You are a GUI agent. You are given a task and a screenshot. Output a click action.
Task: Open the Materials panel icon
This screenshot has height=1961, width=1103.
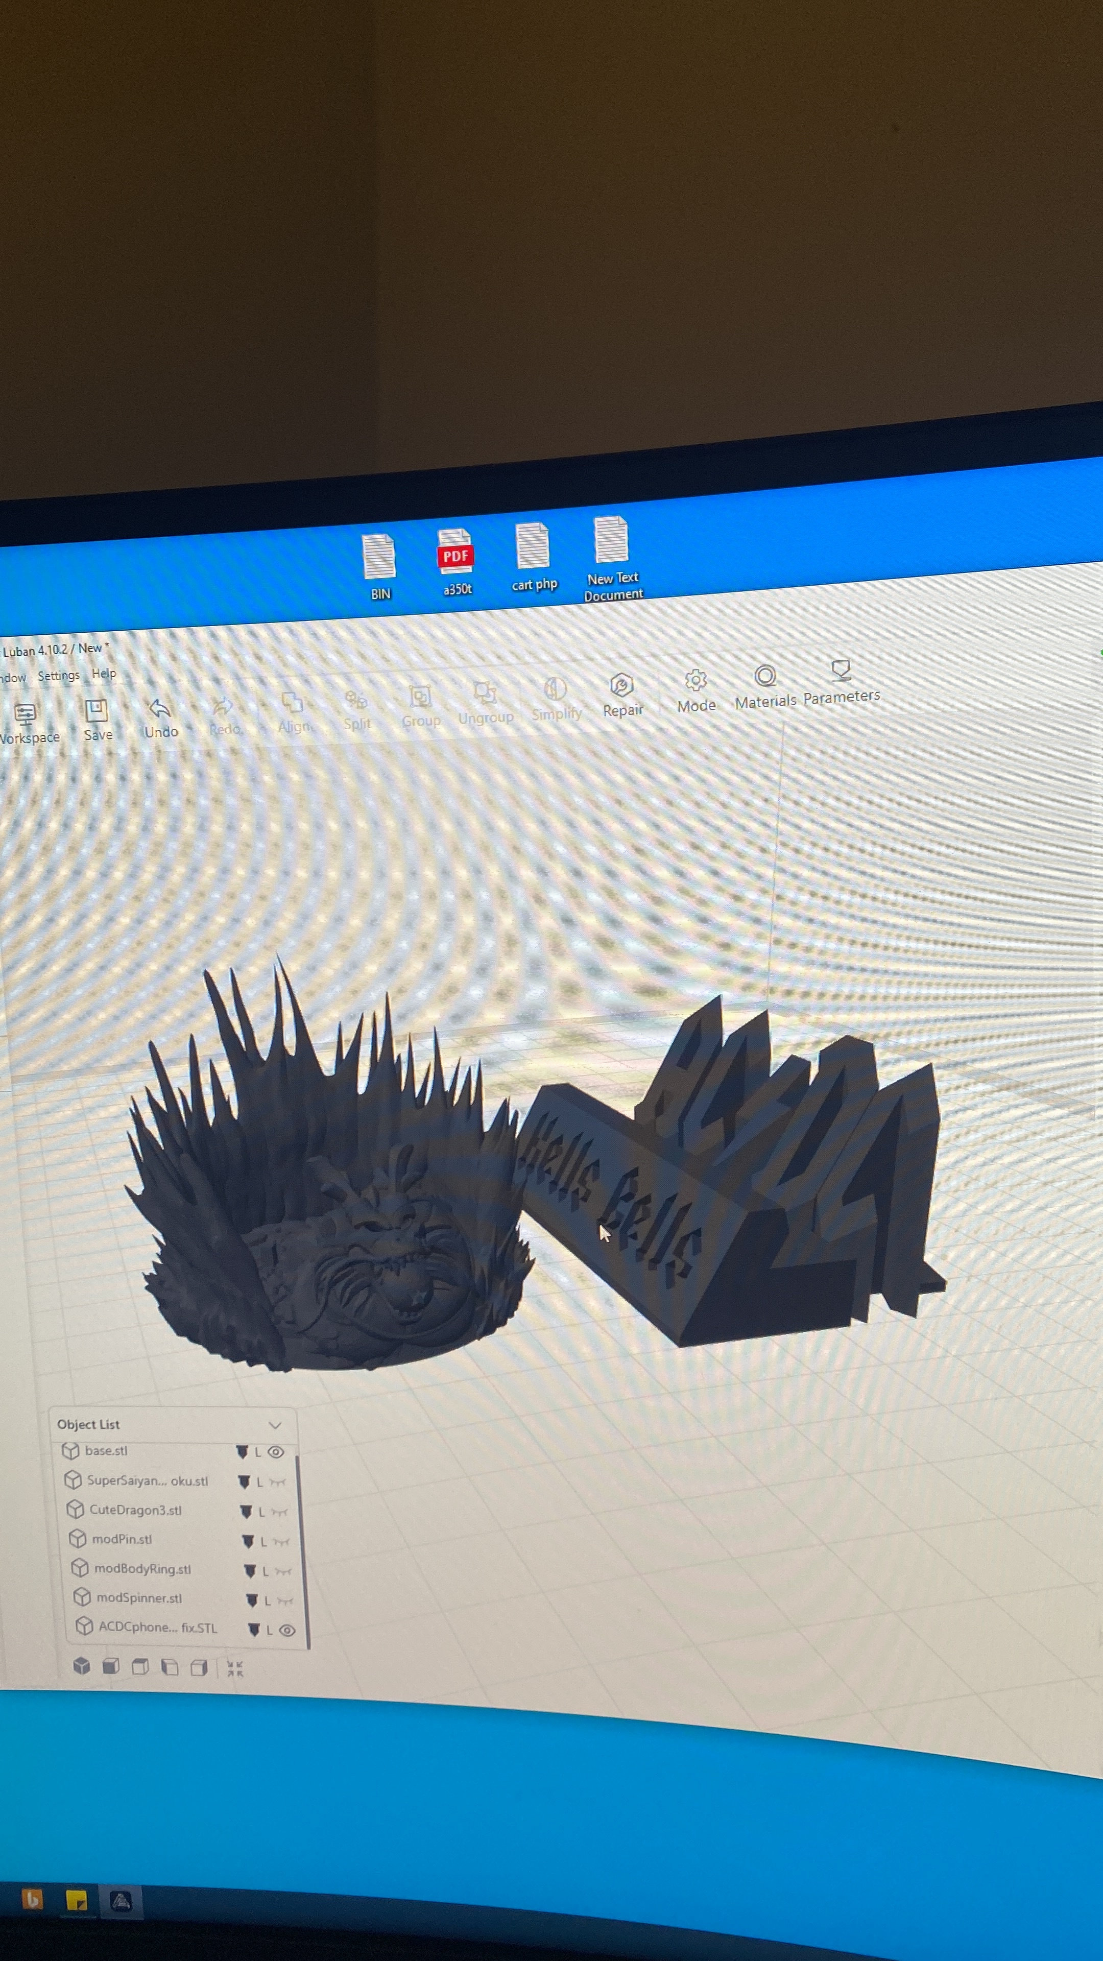[x=765, y=676]
